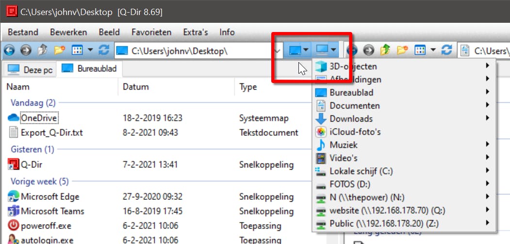This screenshot has width=510, height=244.
Task: Expand the Public (Z:) submenu arrow
Action: pyautogui.click(x=488, y=223)
